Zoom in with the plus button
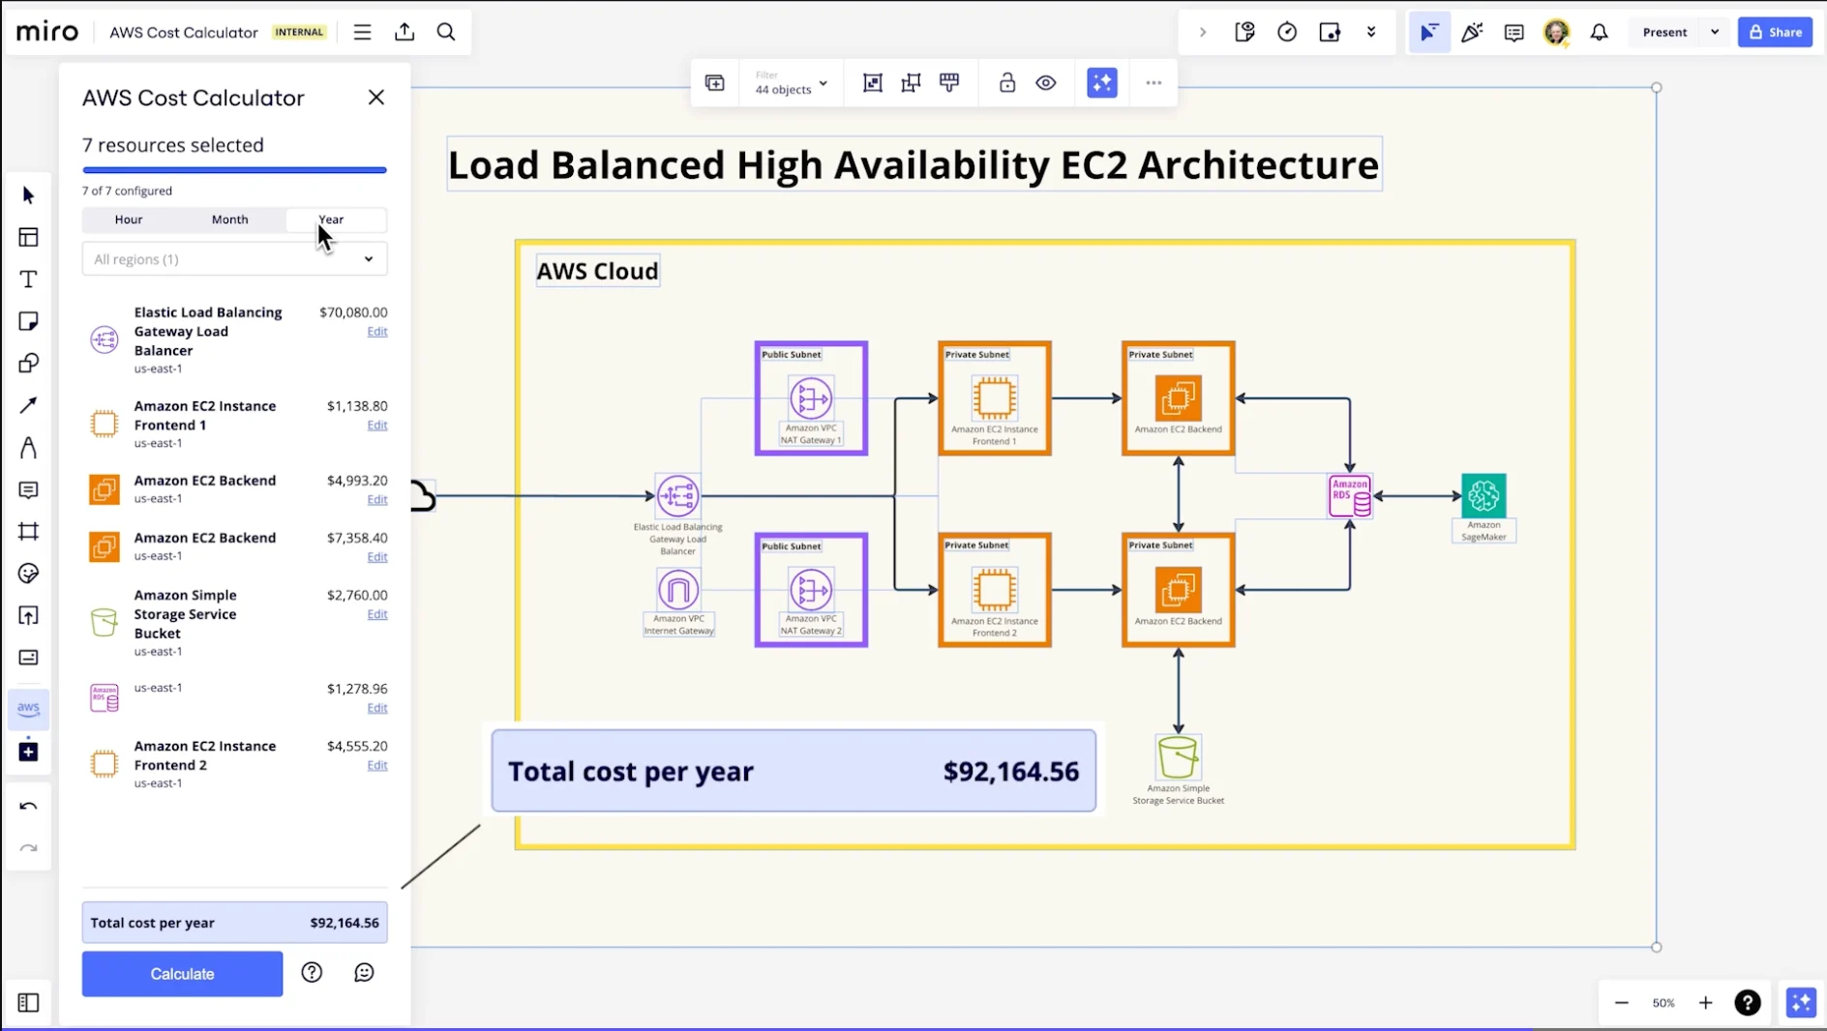 point(1705,1003)
